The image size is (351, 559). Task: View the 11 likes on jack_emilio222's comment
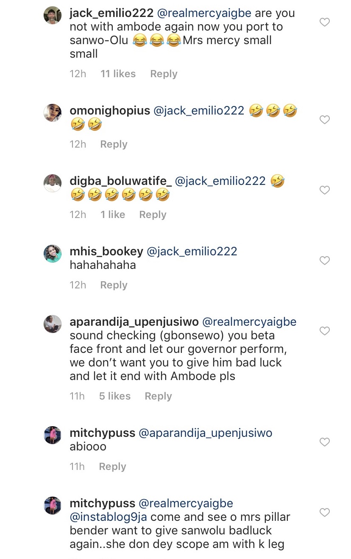pyautogui.click(x=118, y=74)
